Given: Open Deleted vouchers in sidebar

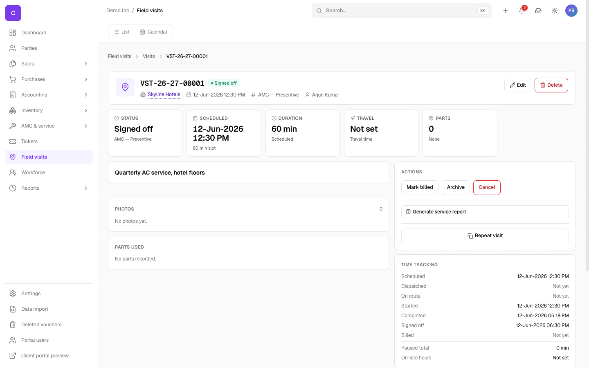Looking at the screenshot, I should (49, 325).
